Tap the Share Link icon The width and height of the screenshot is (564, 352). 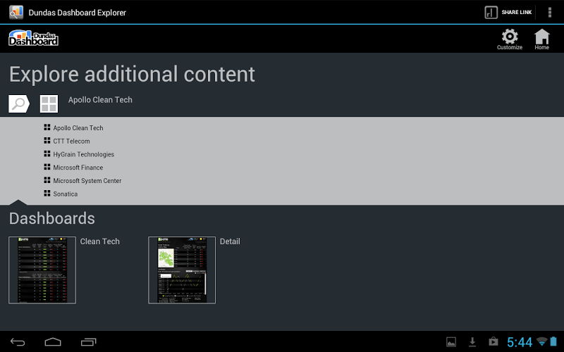click(491, 12)
